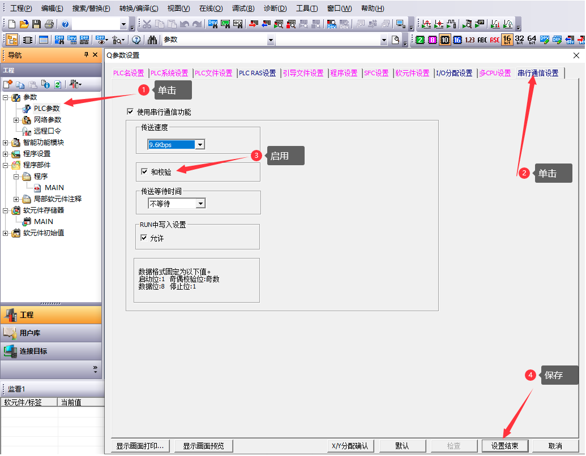The image size is (586, 456).
Task: Open the 传送等待时间 dropdown
Action: coord(200,204)
